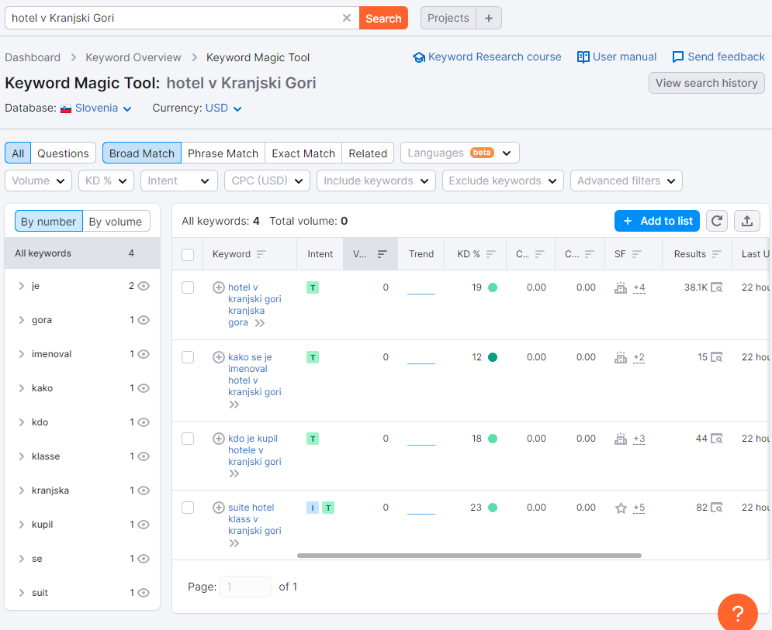The width and height of the screenshot is (772, 630).
Task: Clear the search box with the X icon
Action: (x=347, y=18)
